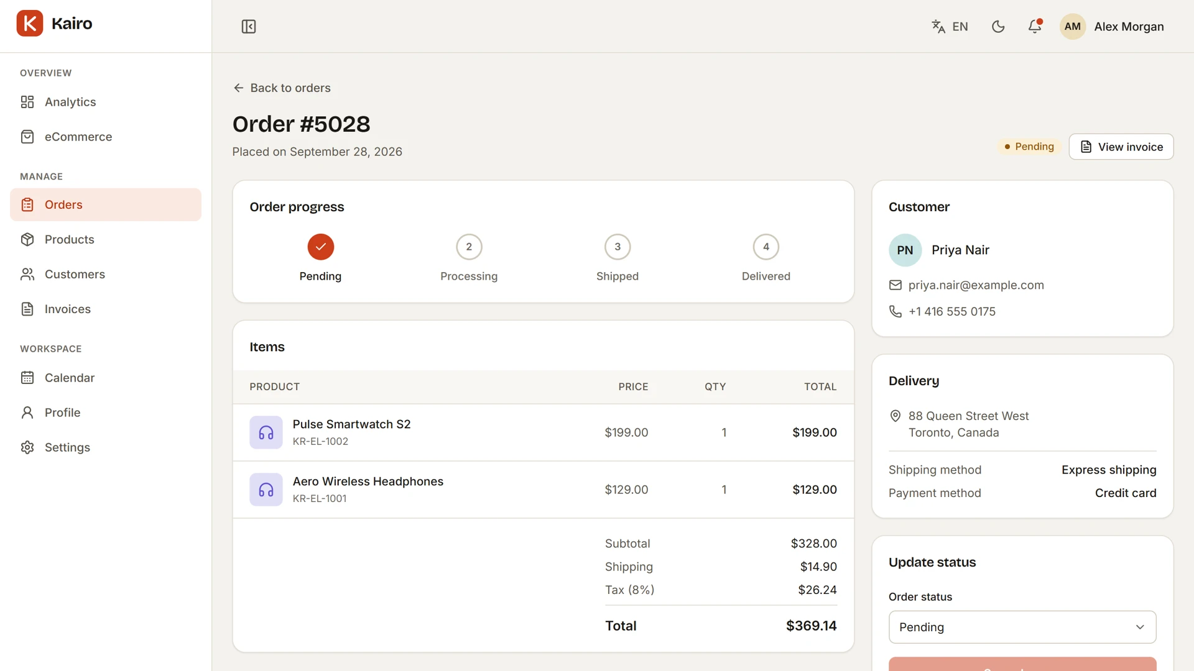
Task: Click the PN customer avatar
Action: point(905,250)
